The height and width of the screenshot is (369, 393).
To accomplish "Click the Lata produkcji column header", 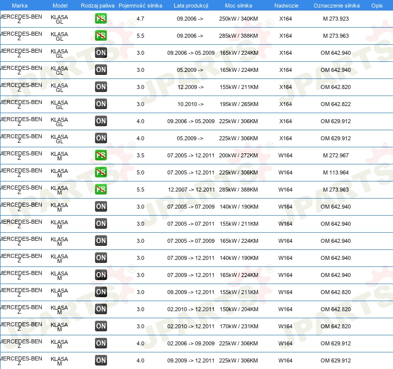I will pyautogui.click(x=190, y=5).
